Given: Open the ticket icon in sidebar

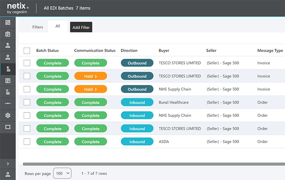Looking at the screenshot, I should coord(8,127).
